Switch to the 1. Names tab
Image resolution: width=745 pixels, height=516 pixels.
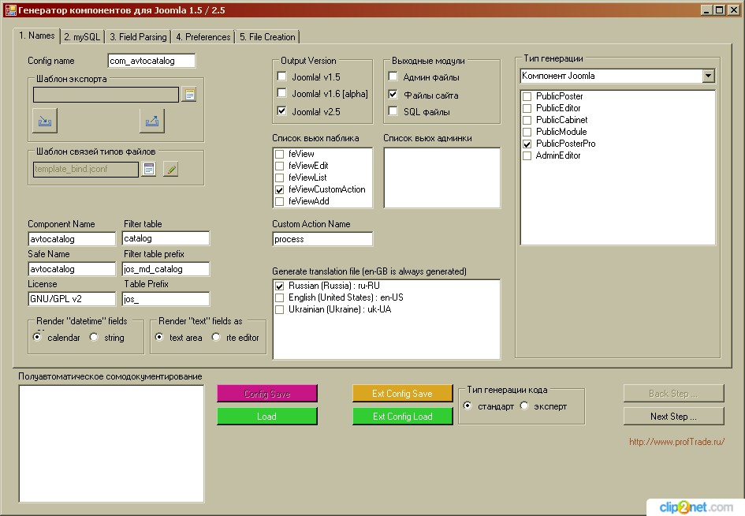coord(36,36)
